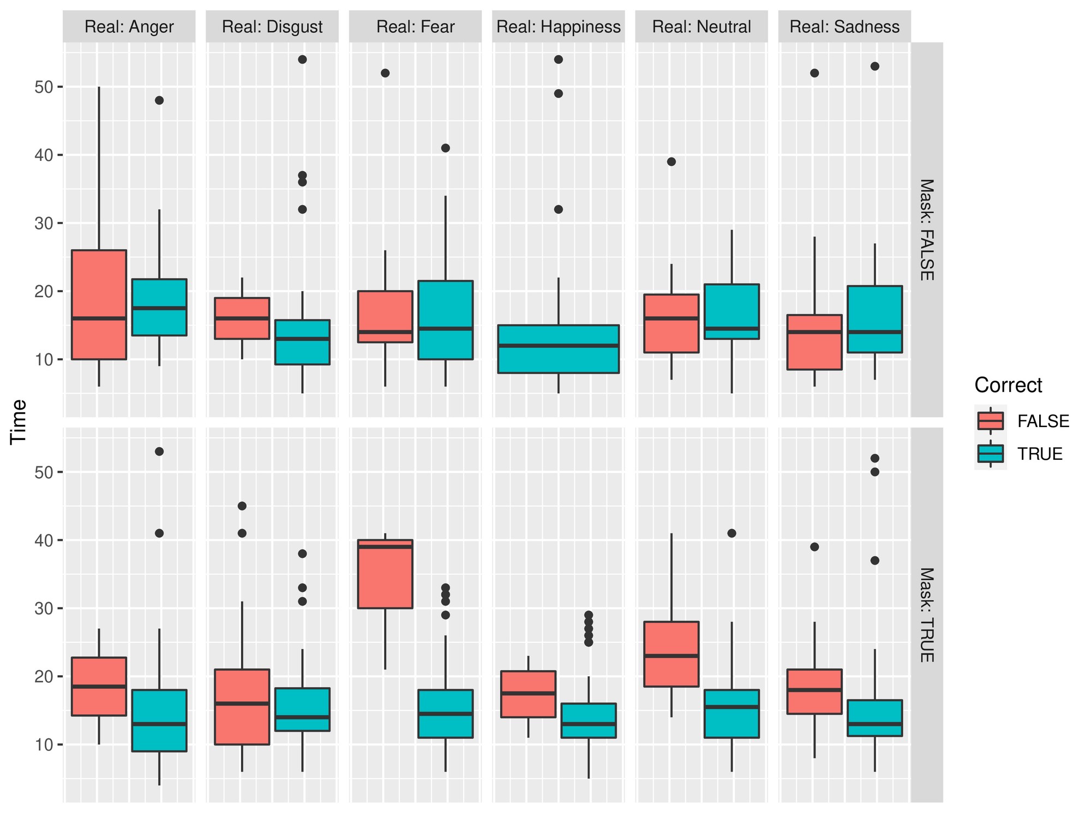This screenshot has width=1091, height=818.
Task: Select the 'Real: Anger' facet header
Action: (x=129, y=27)
